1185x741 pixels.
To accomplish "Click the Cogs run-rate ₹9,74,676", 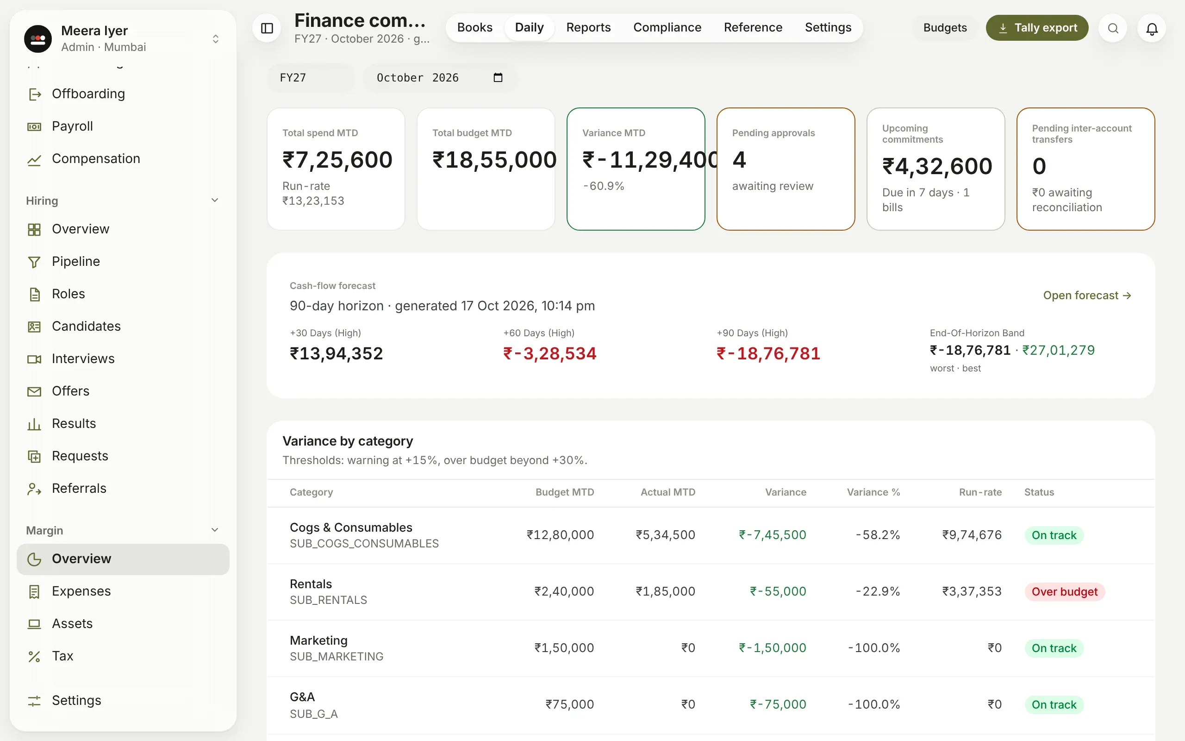I will point(972,534).
